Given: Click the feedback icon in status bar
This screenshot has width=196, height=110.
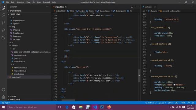Looking at the screenshot, I should pyautogui.click(x=189, y=103).
